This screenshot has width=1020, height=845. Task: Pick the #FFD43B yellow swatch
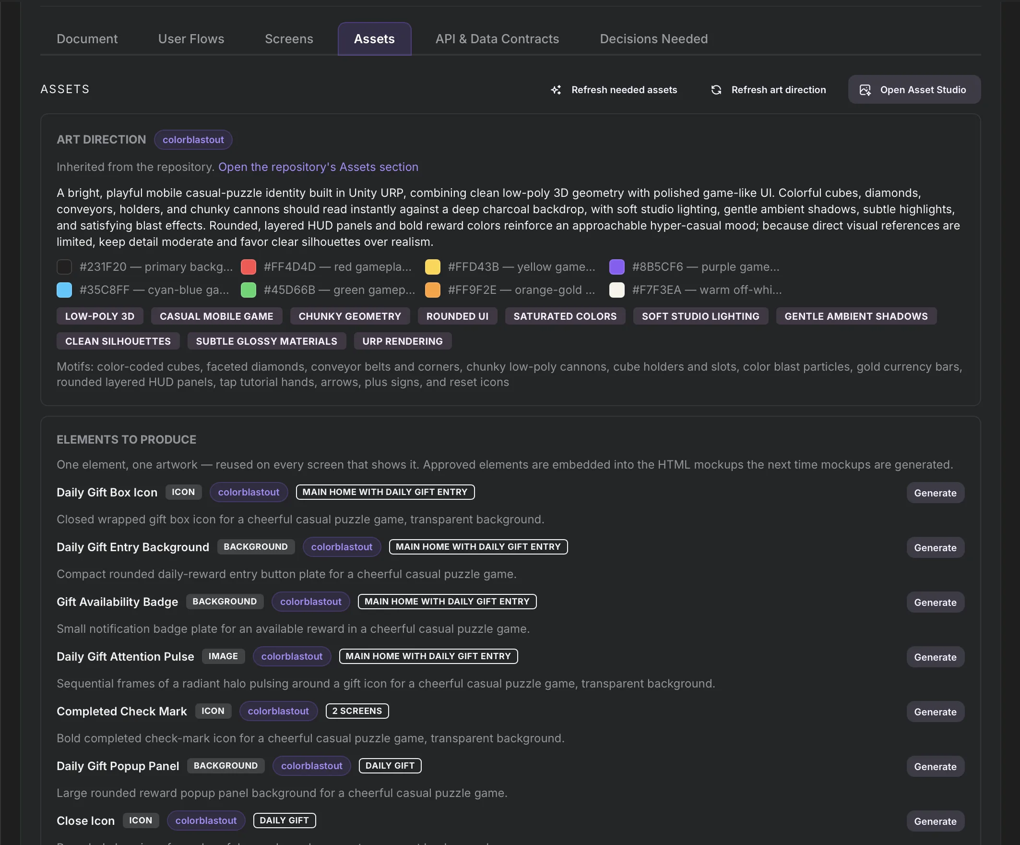(433, 267)
